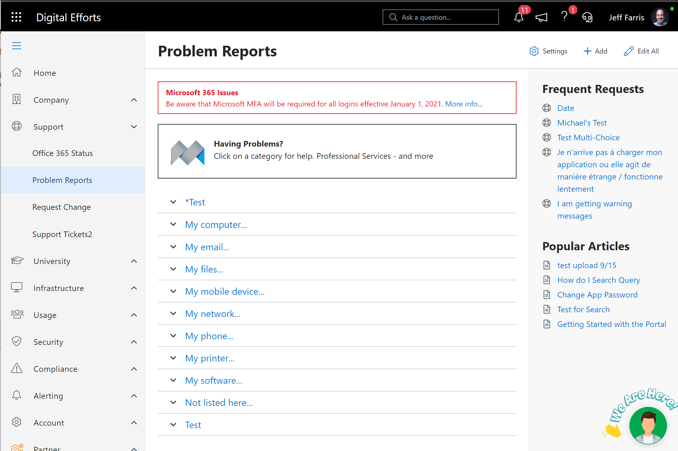This screenshot has width=678, height=451.
Task: Open My software... category link
Action: [214, 380]
